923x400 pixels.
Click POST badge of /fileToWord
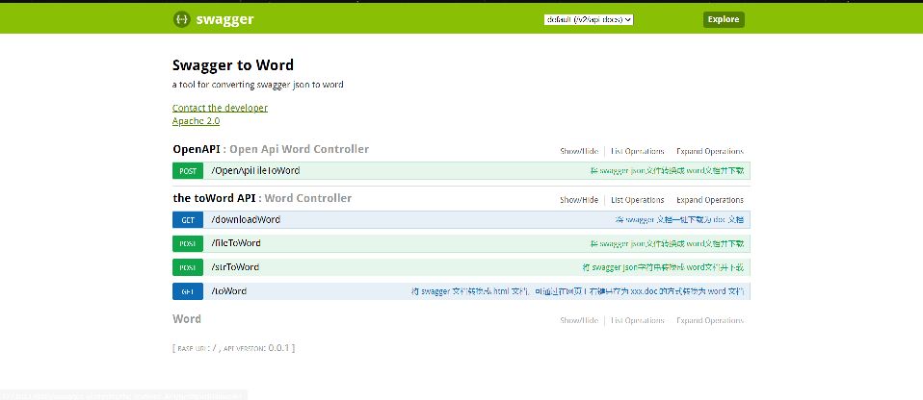(188, 244)
